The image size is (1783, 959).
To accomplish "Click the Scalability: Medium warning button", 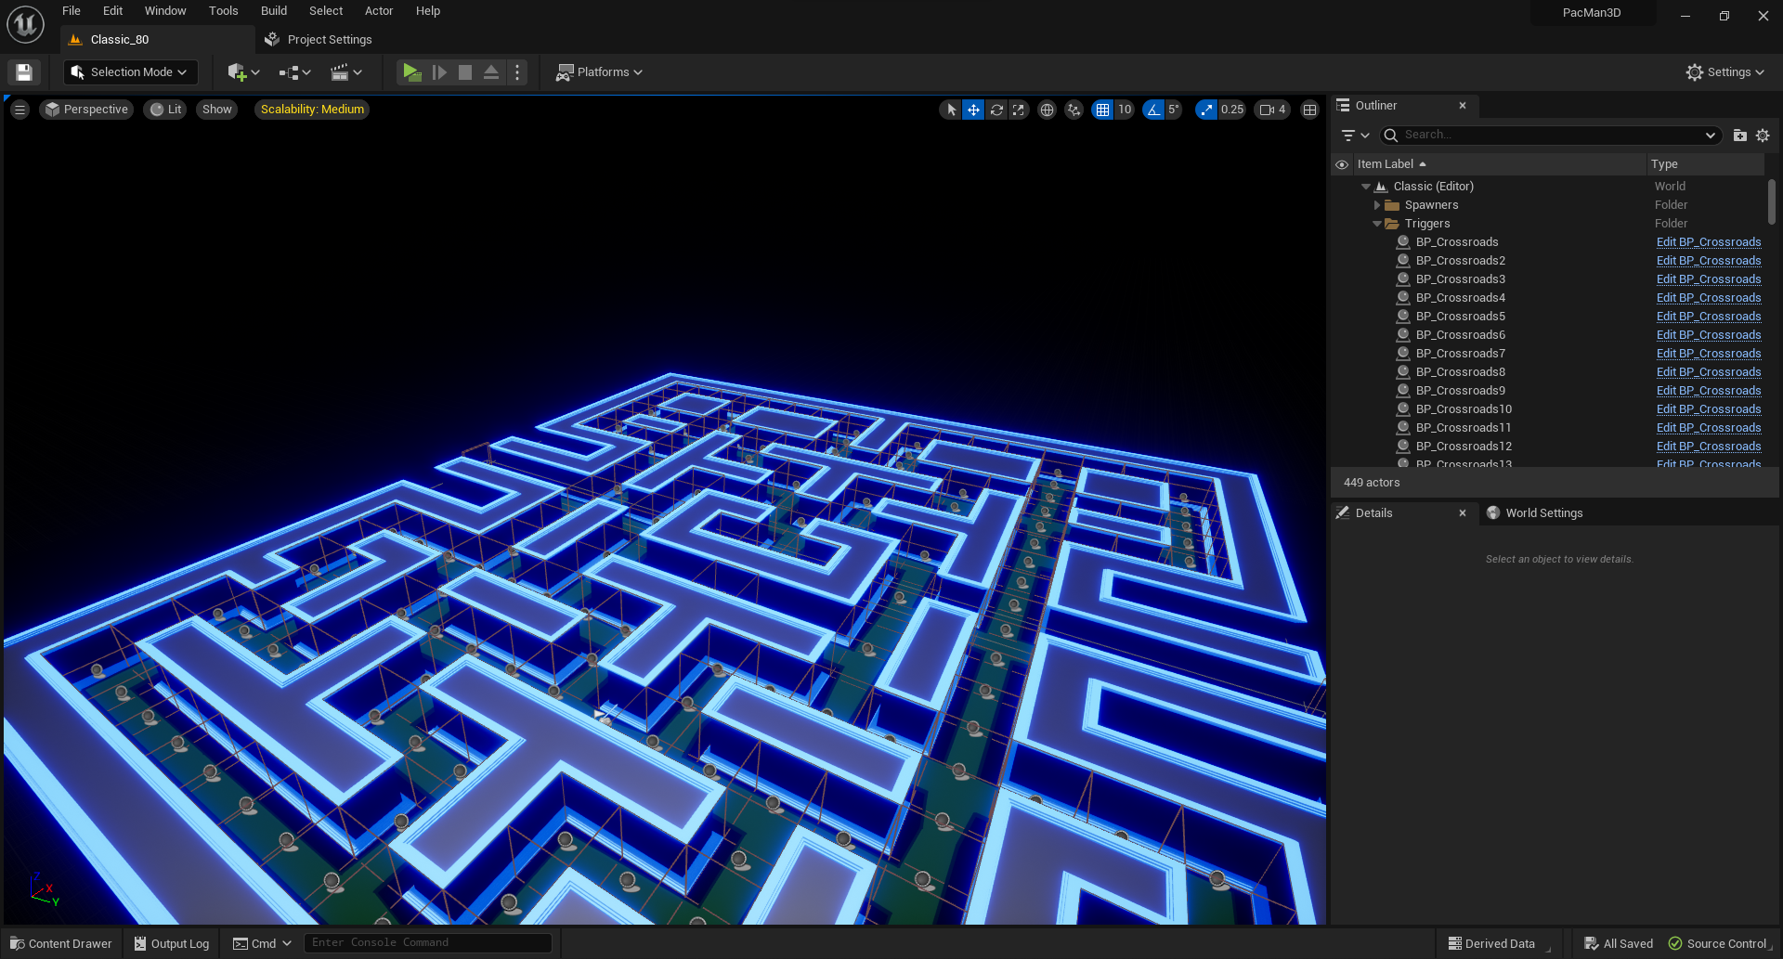I will [312, 110].
